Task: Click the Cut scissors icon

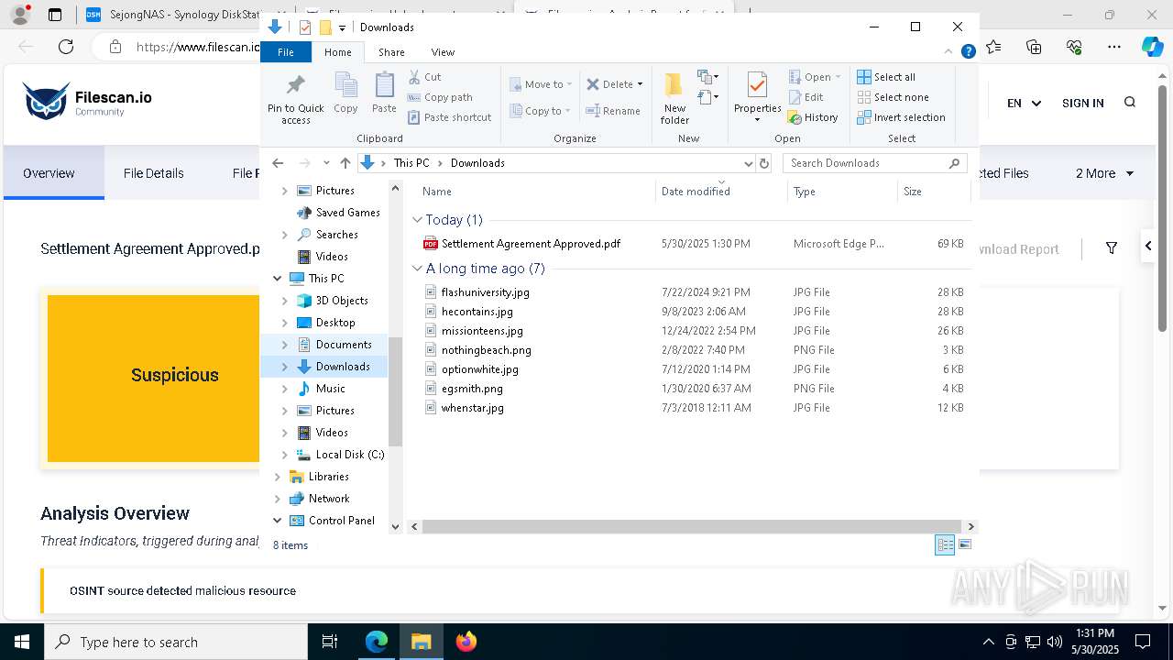Action: (x=414, y=77)
